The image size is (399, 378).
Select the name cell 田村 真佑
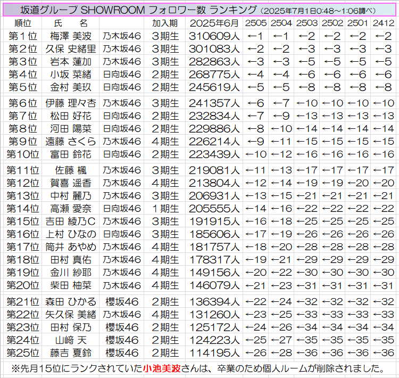click(71, 260)
